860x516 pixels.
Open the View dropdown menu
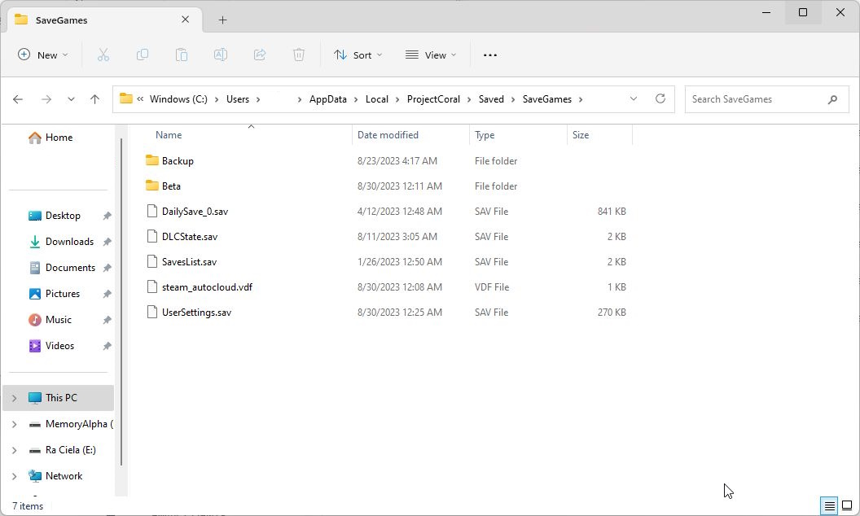click(x=431, y=55)
